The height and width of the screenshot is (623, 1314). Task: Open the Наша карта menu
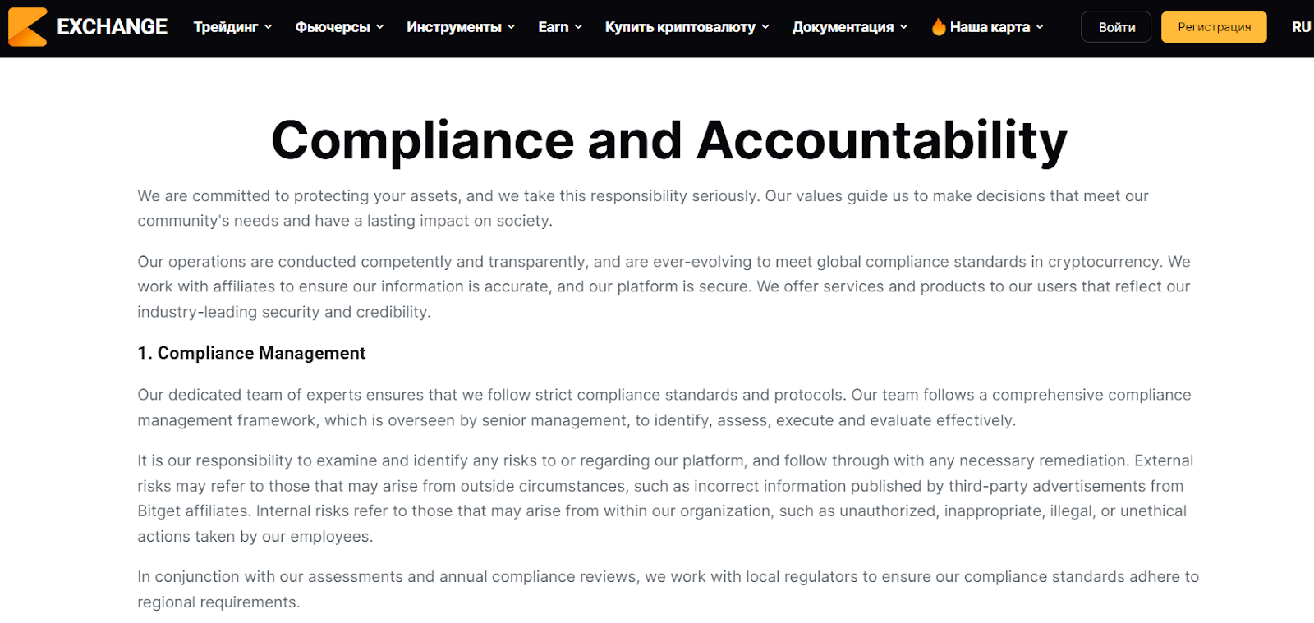(990, 27)
